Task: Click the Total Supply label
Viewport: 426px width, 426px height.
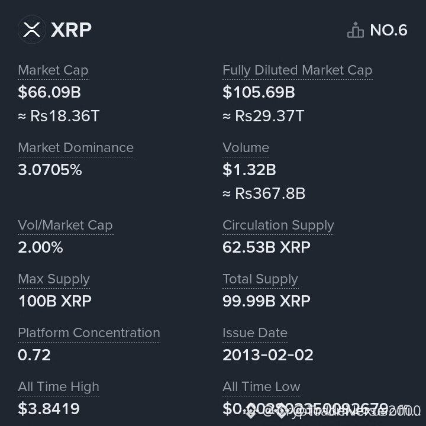Action: point(260,279)
